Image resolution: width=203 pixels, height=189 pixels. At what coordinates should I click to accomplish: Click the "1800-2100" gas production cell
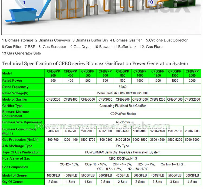105,140
